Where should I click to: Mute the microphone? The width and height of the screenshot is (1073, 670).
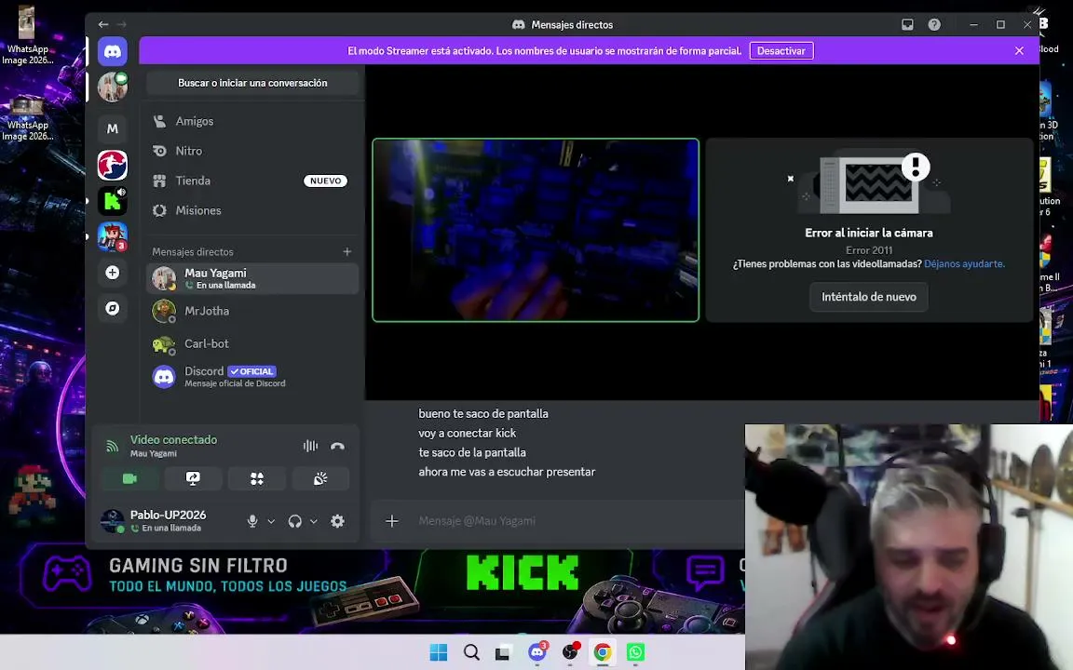(252, 521)
